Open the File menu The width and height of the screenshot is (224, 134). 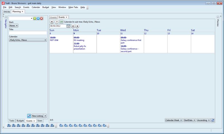click(5, 7)
